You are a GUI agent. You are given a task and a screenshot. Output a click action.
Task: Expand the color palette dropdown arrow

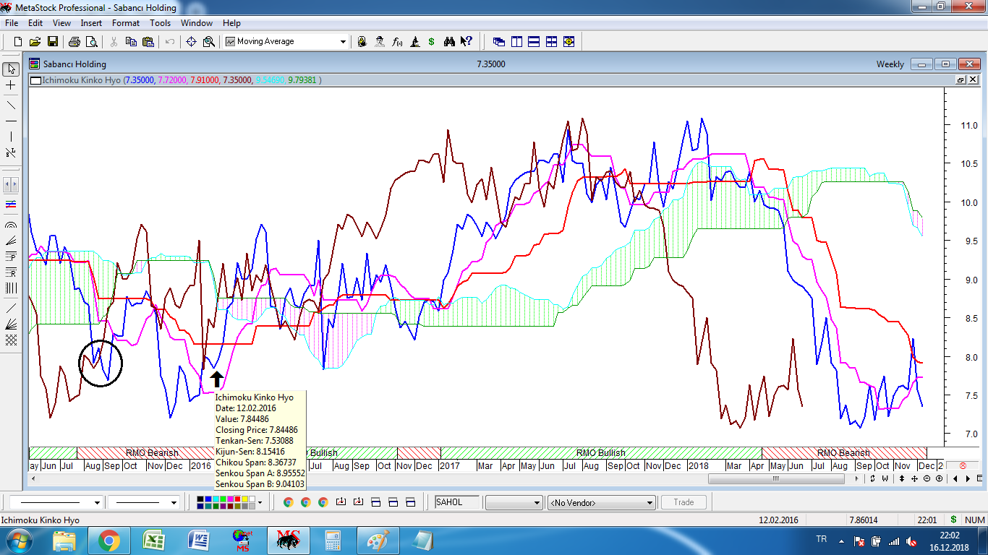tap(260, 502)
